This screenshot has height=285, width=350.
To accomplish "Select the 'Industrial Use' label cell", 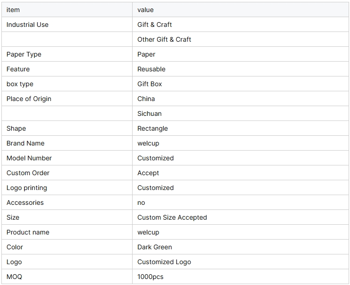I will 27,25.
